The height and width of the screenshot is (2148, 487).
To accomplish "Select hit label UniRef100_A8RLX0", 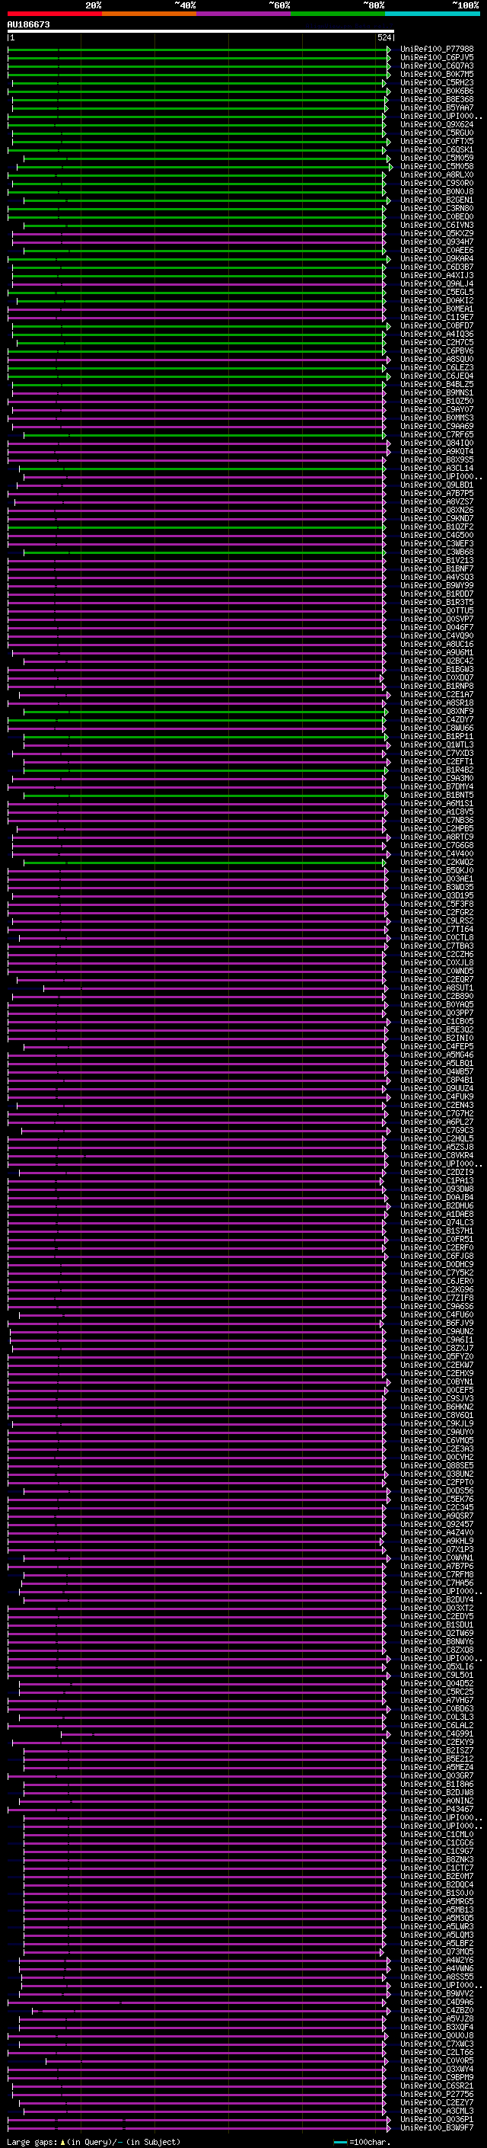I will (x=436, y=175).
